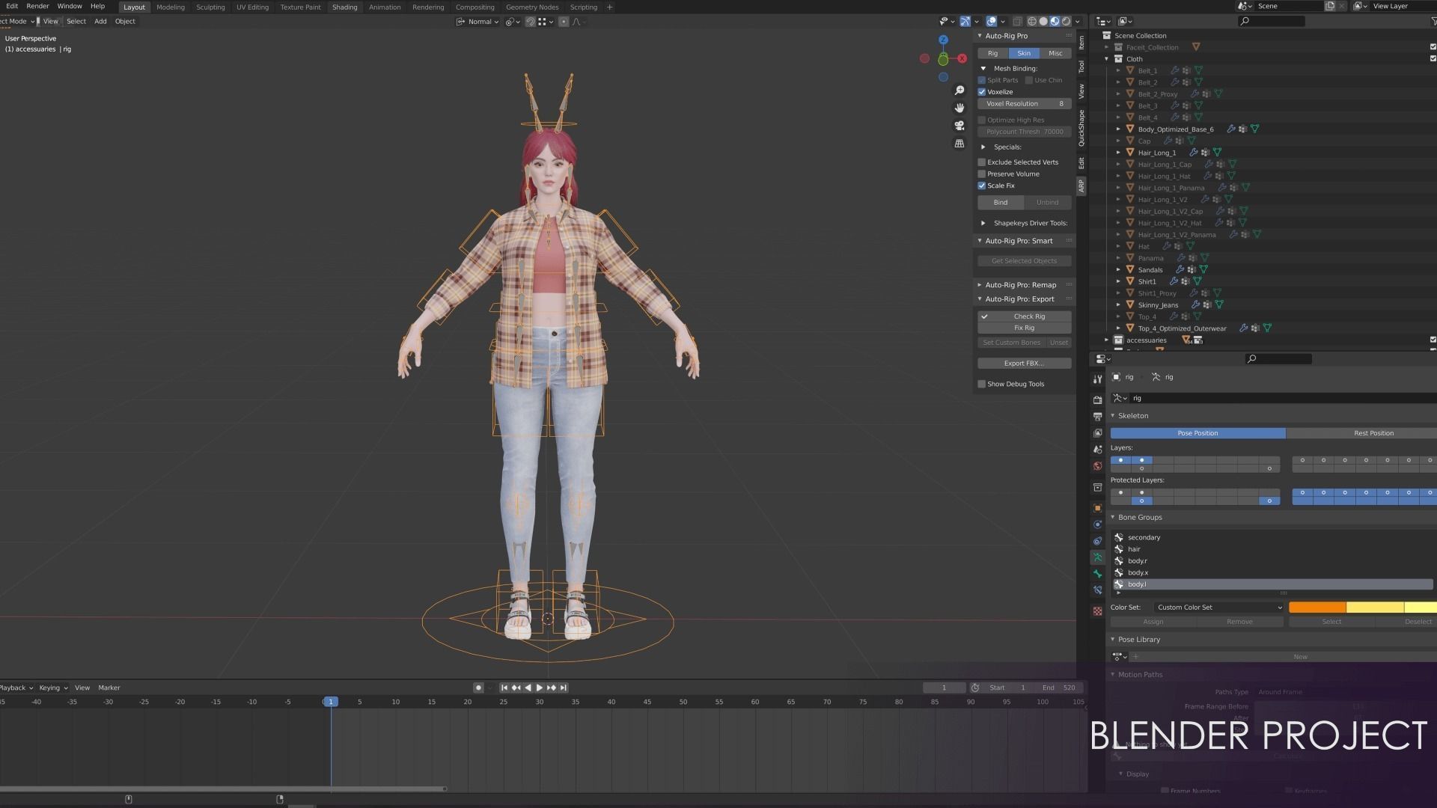Jump to timeline start playback icon
The image size is (1437, 808).
pos(504,688)
